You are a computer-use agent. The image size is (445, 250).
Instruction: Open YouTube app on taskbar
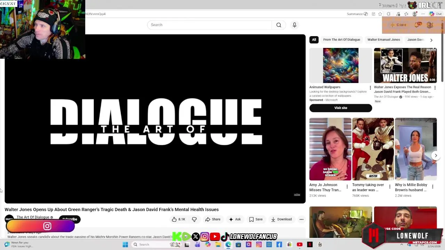(300, 244)
